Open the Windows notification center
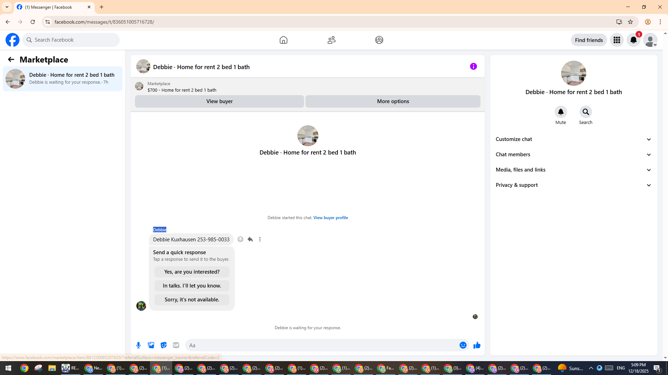The width and height of the screenshot is (668, 375). (657, 368)
